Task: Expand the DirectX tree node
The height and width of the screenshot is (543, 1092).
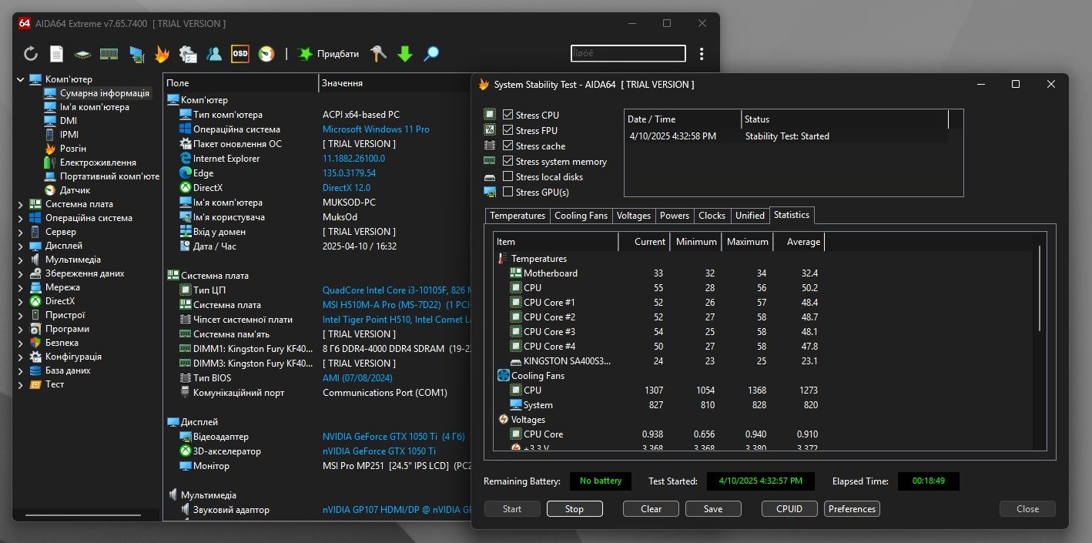Action: click(21, 301)
